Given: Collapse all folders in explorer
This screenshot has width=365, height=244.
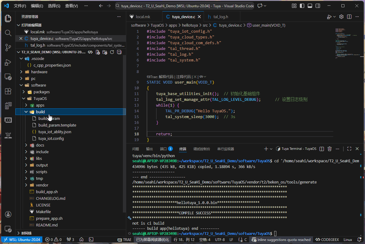Looking at the screenshot, I should [x=119, y=52].
